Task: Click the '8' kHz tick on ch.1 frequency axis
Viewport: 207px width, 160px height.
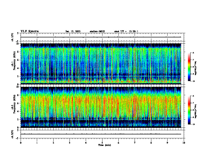Action: point(18,52)
